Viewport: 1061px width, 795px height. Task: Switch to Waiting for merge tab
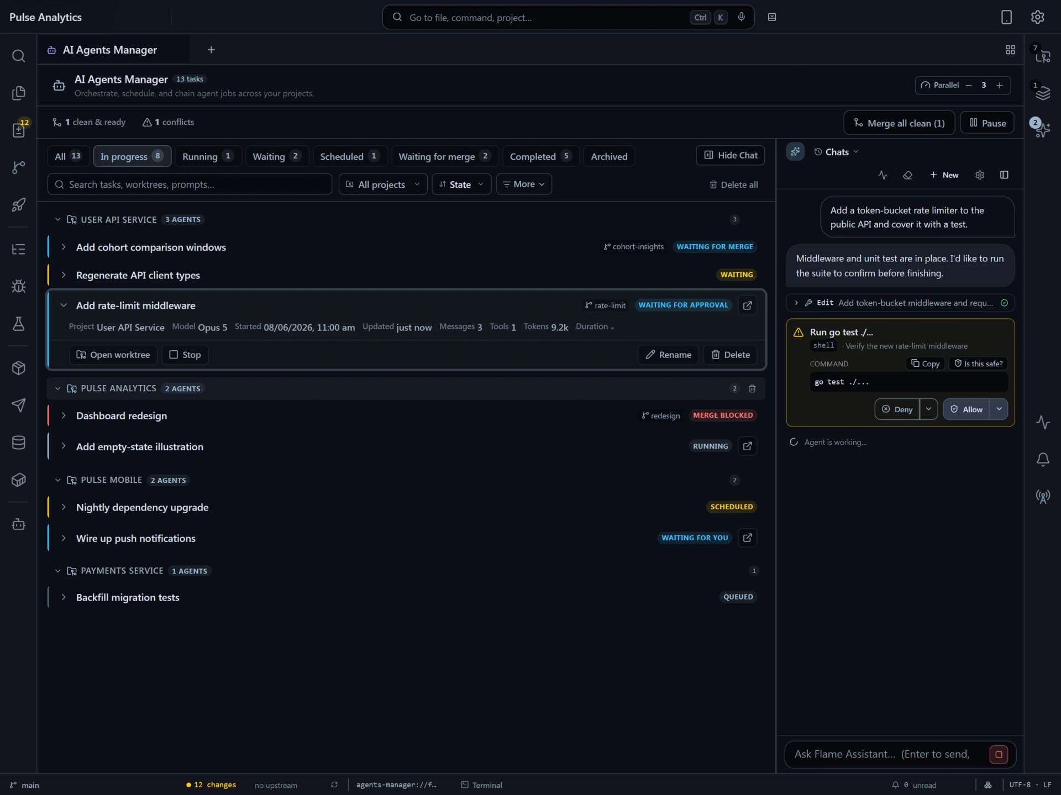444,156
